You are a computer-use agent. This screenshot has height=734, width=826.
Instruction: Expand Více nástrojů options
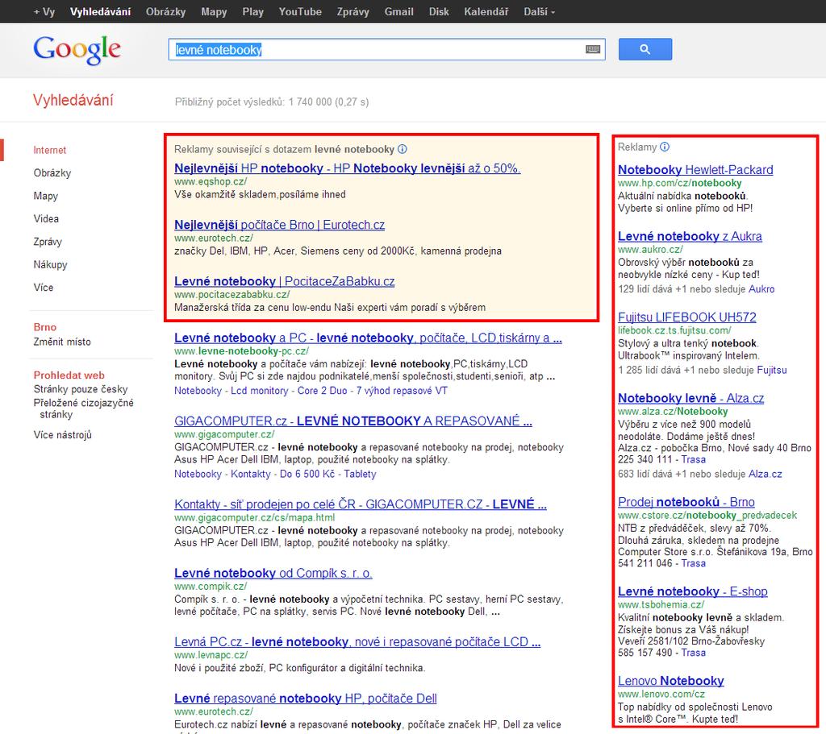click(x=63, y=435)
